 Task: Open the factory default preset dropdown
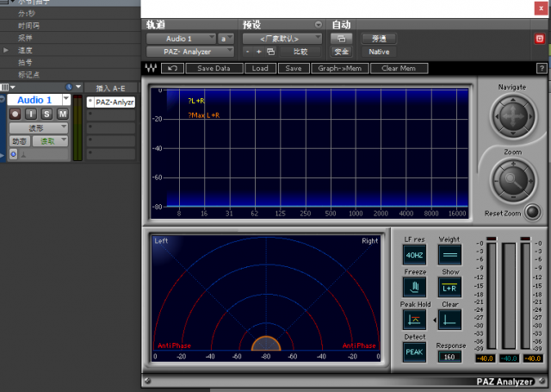(282, 39)
